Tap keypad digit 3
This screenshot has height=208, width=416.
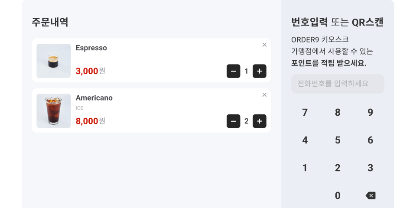click(370, 168)
